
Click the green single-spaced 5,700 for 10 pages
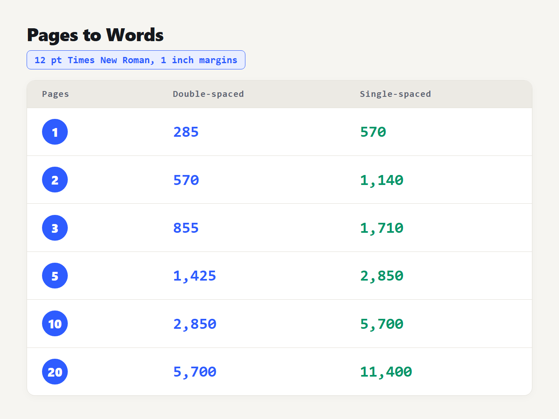382,324
